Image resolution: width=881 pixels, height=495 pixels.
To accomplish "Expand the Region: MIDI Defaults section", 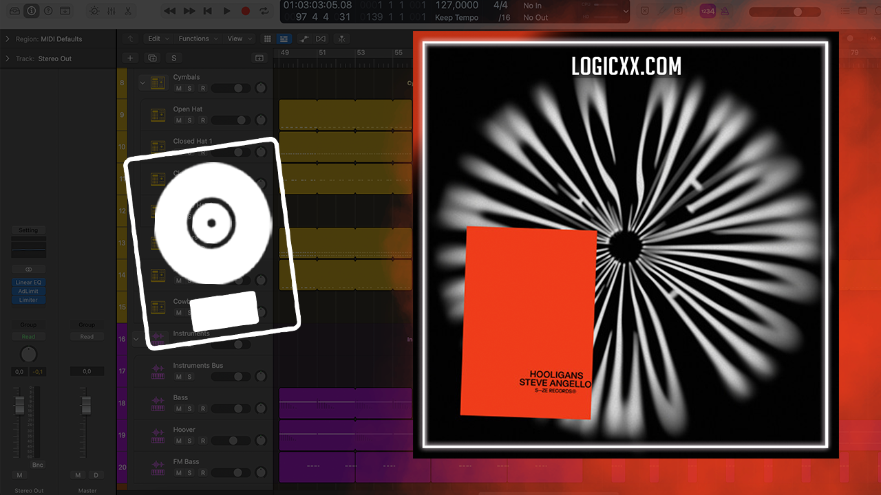I will point(8,39).
